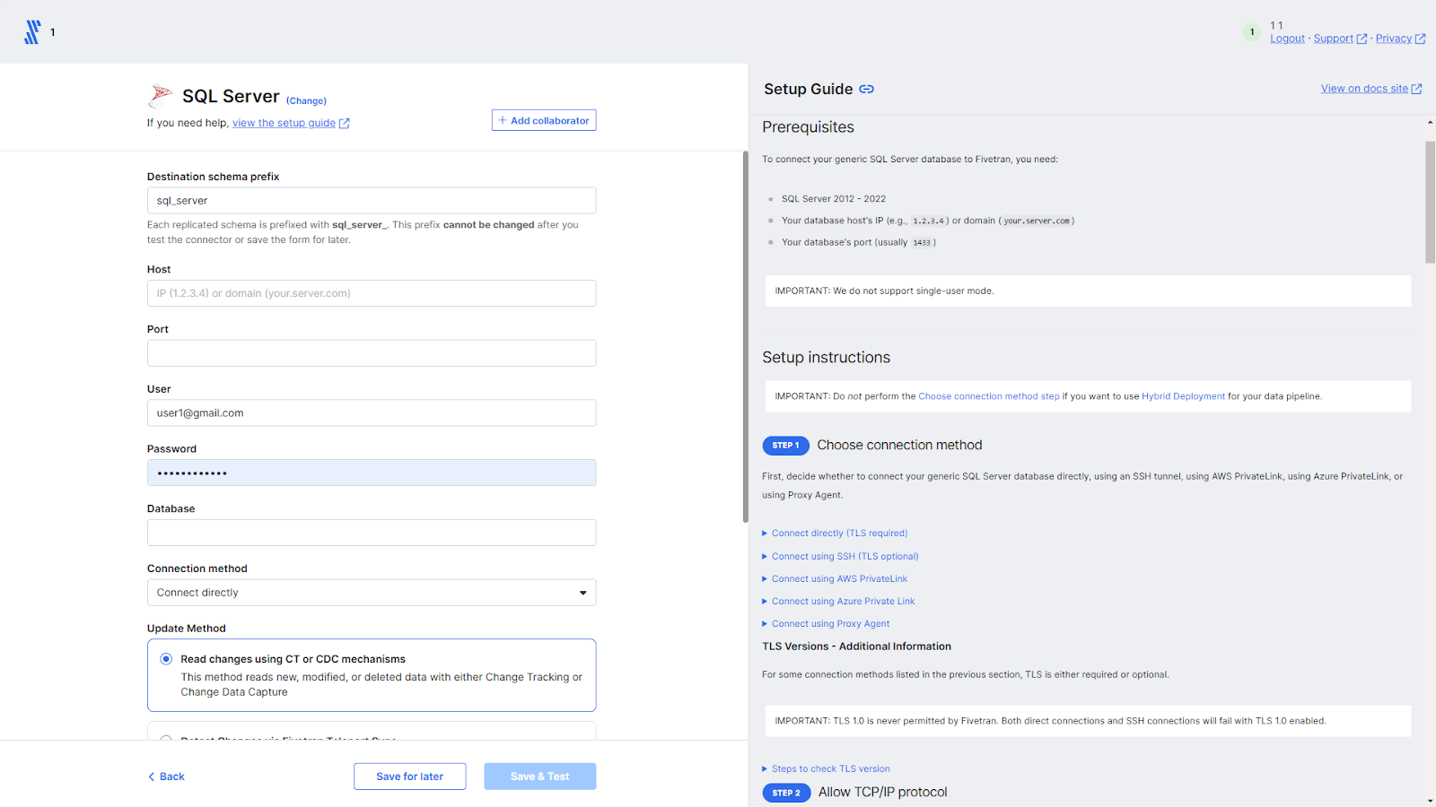Viewport: 1436px width, 807px height.
Task: Expand Connect directly (TLS required) section
Action: tap(839, 534)
